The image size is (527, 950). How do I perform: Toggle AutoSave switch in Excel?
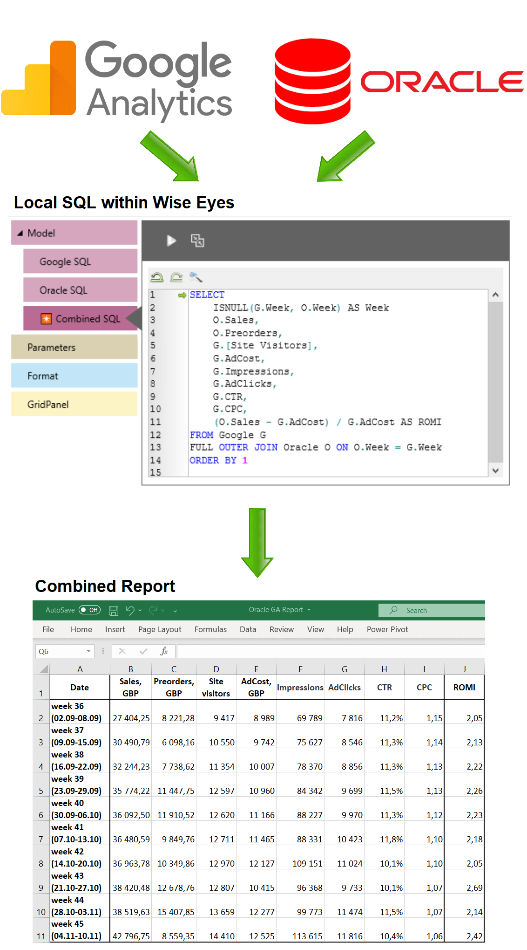tap(89, 610)
